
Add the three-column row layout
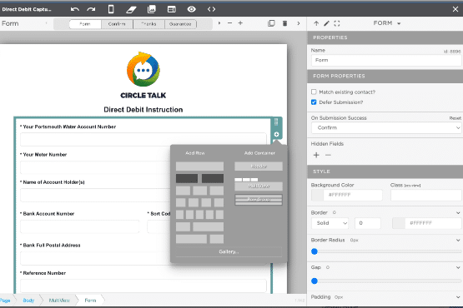(199, 191)
